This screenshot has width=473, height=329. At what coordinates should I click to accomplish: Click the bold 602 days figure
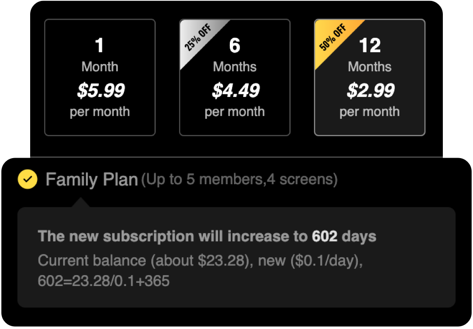[x=324, y=236]
